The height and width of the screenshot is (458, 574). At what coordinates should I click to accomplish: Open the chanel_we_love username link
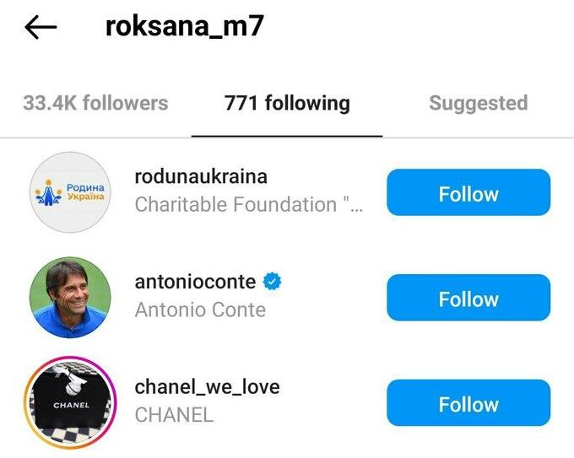[x=207, y=387]
